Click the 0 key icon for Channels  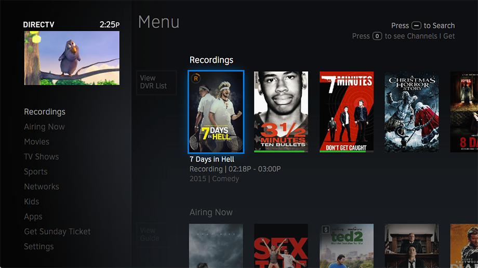377,36
